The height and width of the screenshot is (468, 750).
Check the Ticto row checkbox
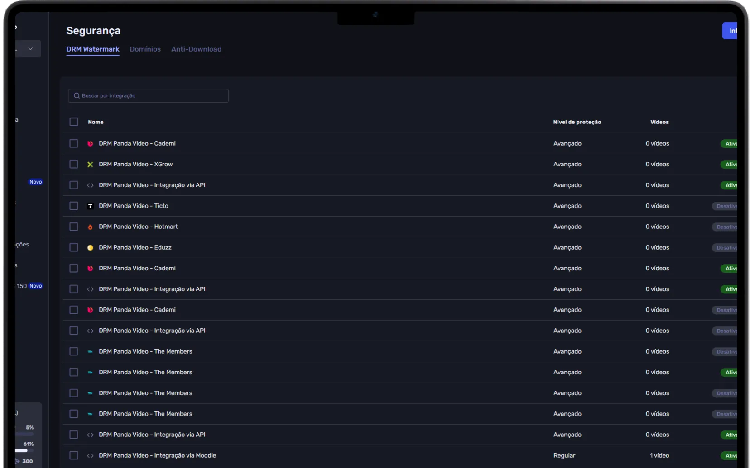tap(74, 206)
